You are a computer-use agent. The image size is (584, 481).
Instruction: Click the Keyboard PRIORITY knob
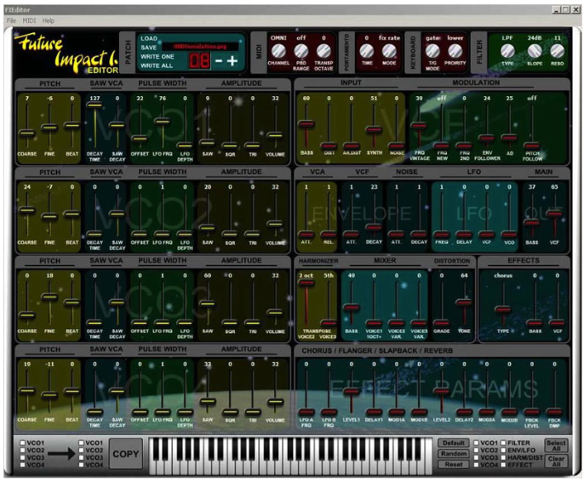coord(455,50)
